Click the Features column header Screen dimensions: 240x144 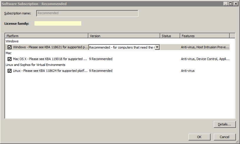(205, 36)
